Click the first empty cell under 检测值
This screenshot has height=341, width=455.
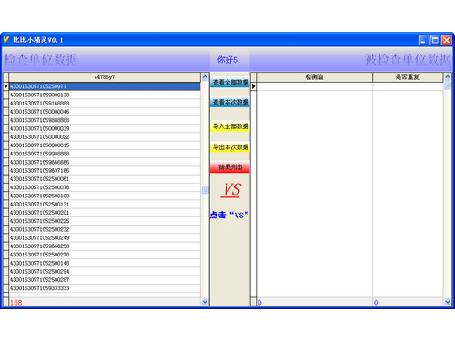click(315, 86)
